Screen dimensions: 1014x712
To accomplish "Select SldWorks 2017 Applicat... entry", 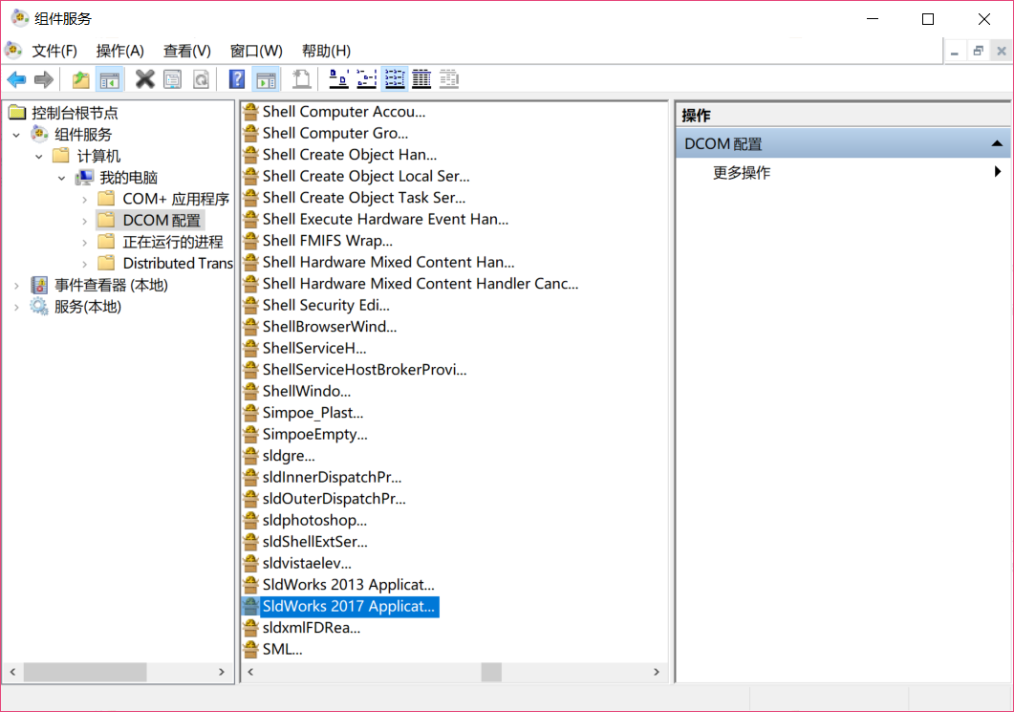I will 349,607.
